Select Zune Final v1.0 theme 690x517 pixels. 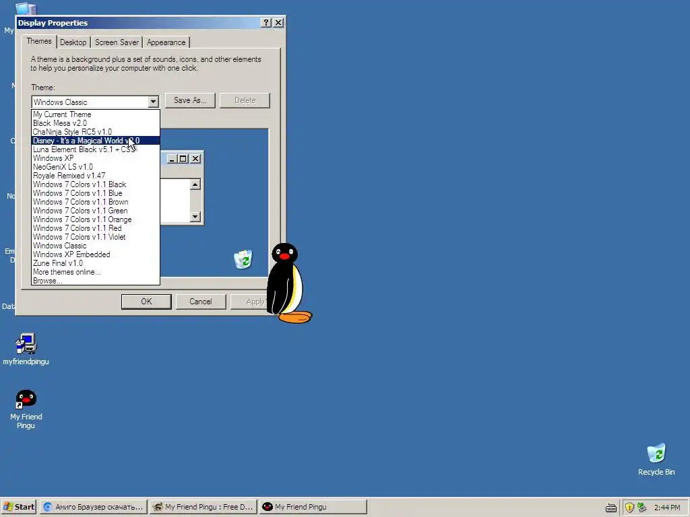pos(96,263)
